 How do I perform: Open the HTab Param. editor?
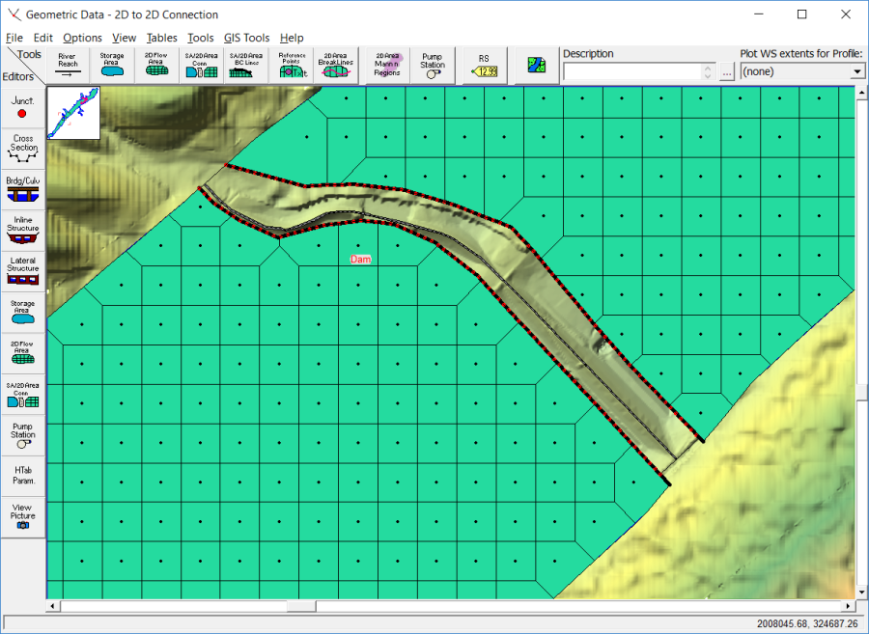22,475
